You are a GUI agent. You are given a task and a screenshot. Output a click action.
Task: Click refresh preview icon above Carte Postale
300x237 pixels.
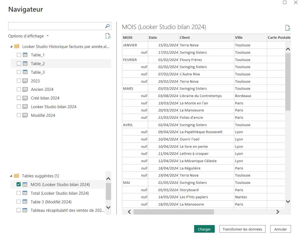pos(288,28)
